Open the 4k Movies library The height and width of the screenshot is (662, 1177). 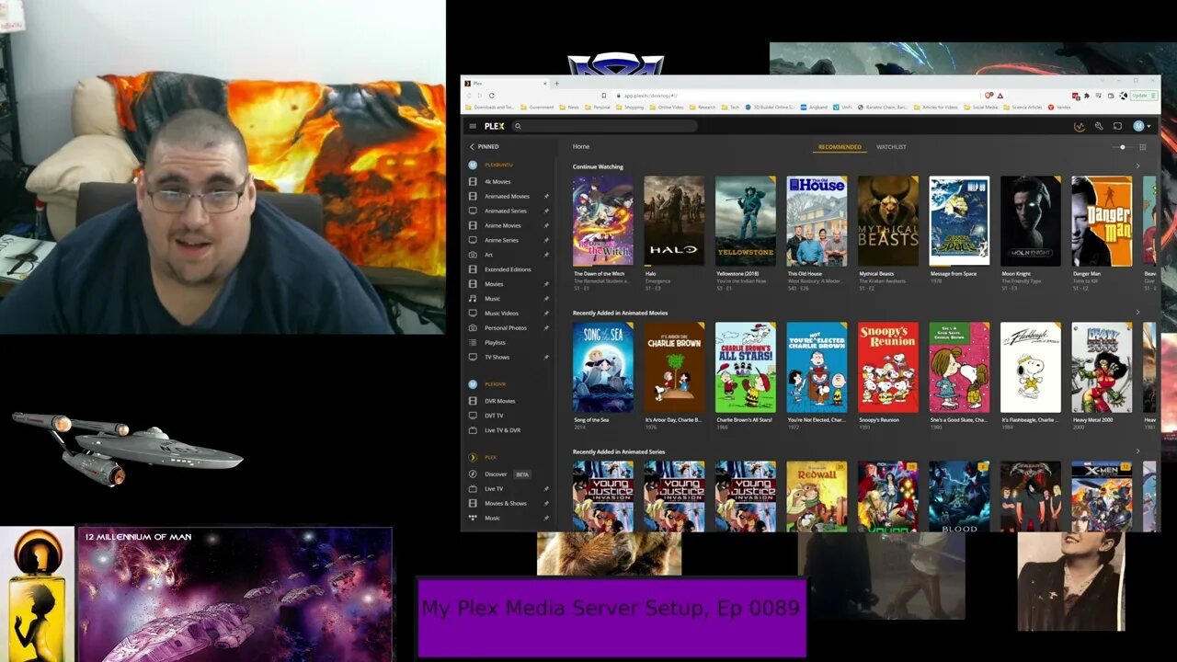point(497,182)
